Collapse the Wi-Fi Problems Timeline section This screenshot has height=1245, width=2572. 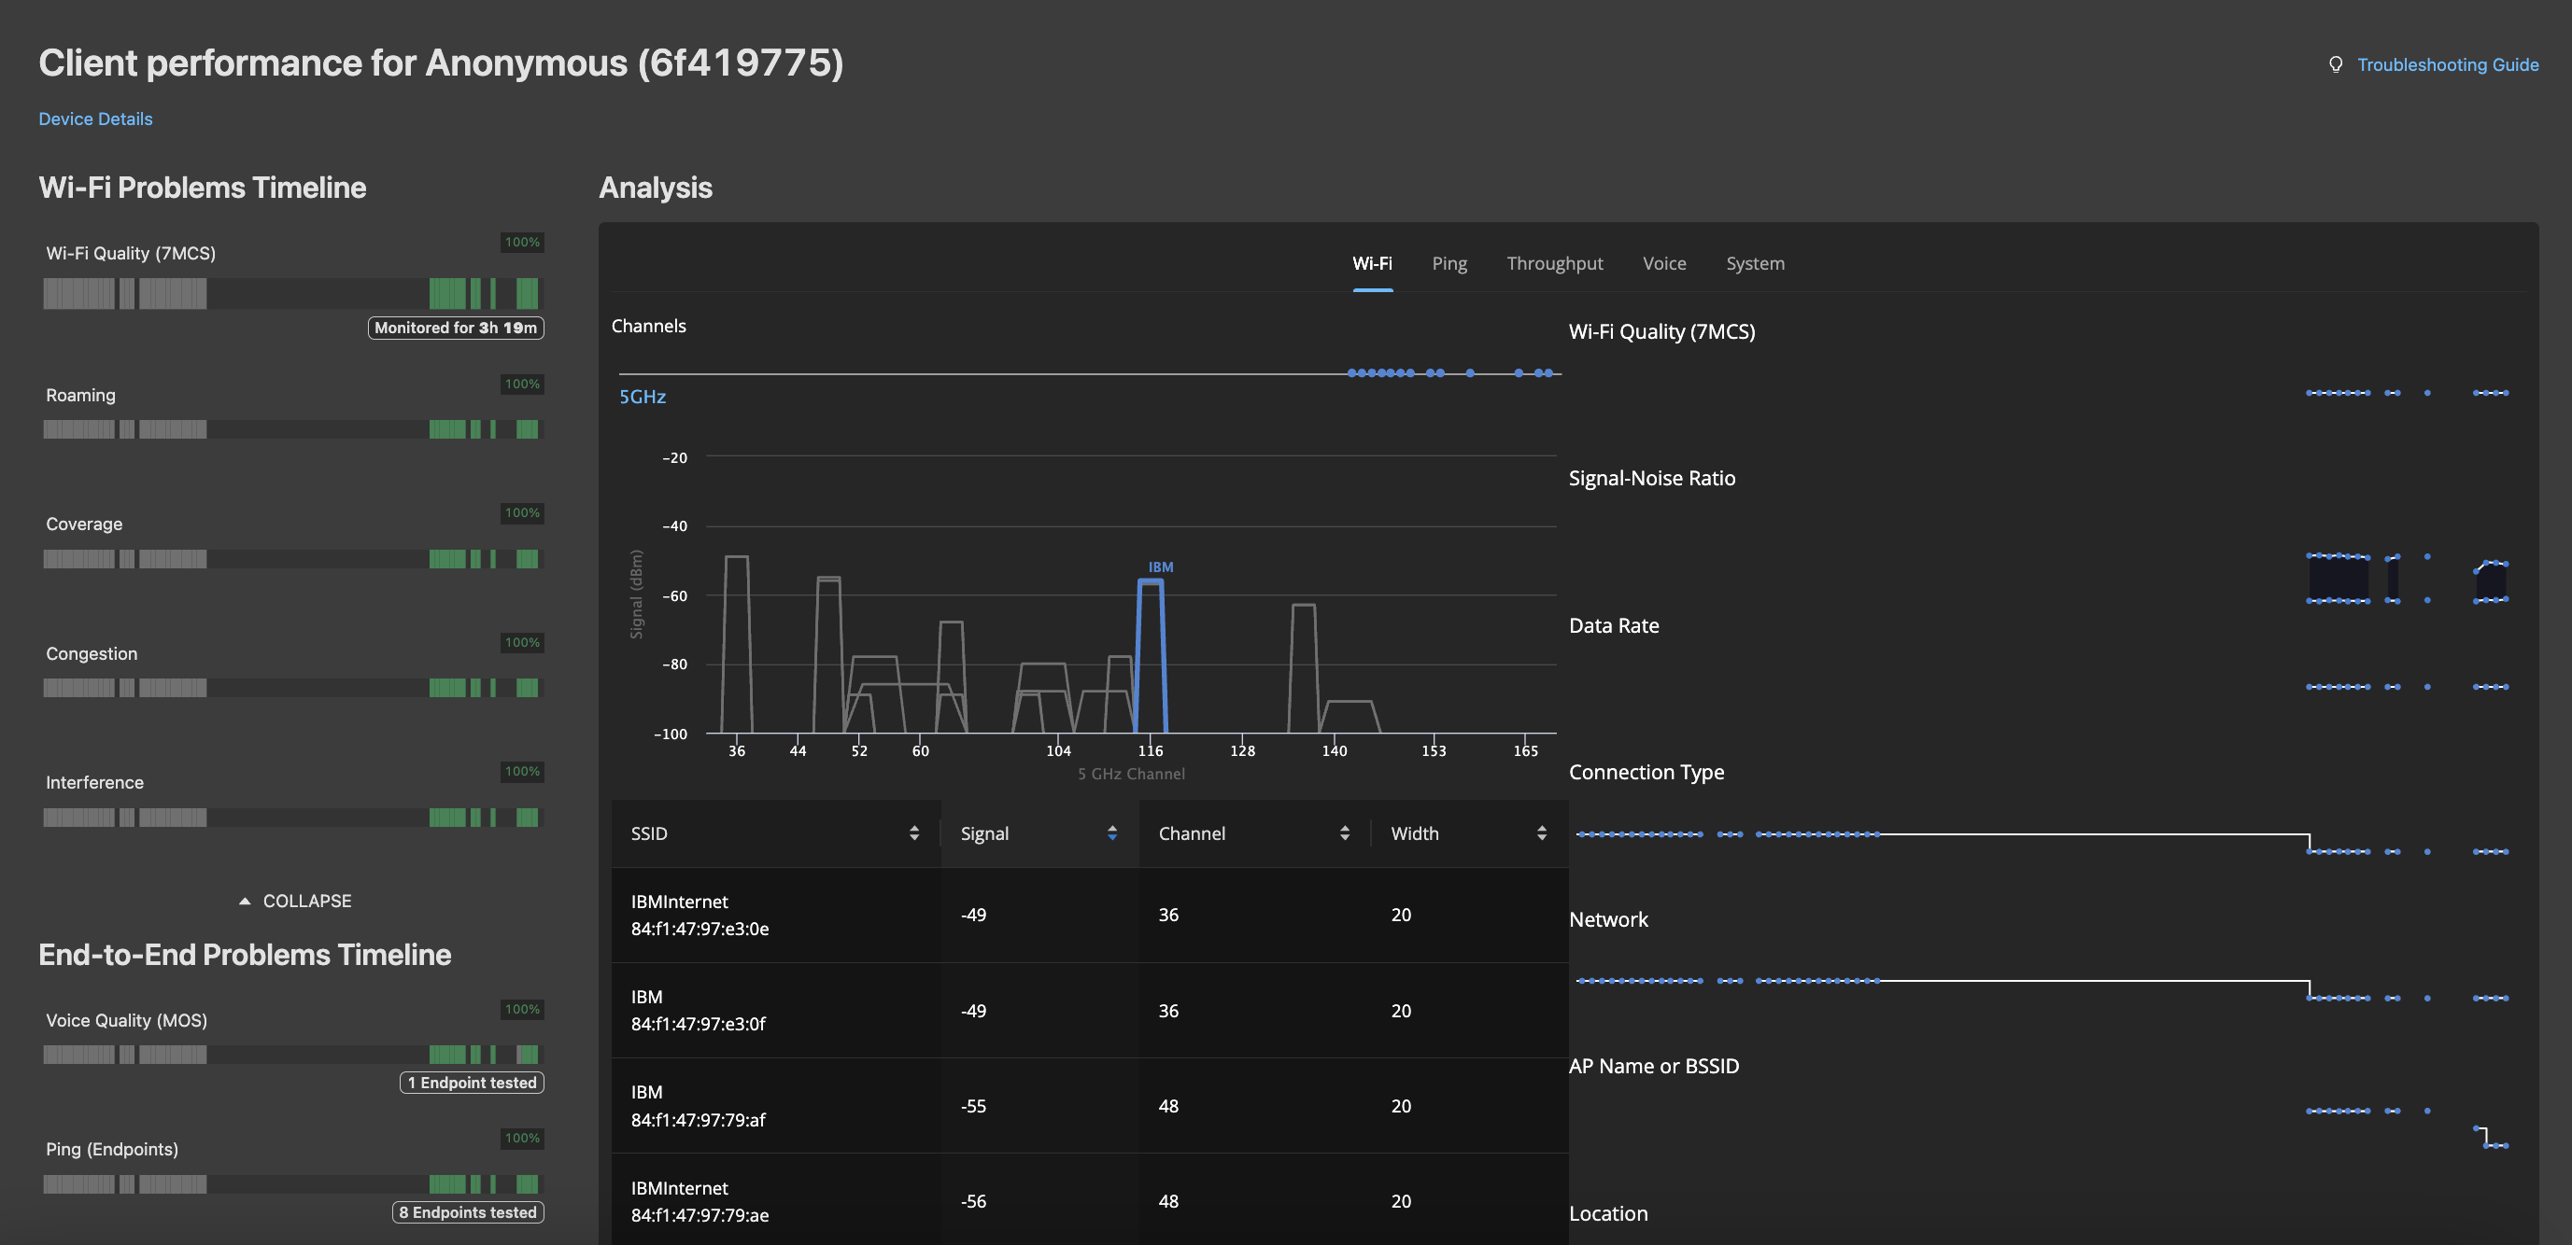pos(292,899)
